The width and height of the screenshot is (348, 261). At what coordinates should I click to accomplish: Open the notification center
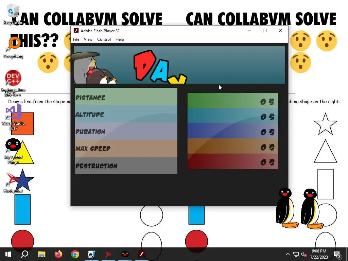pyautogui.click(x=337, y=255)
